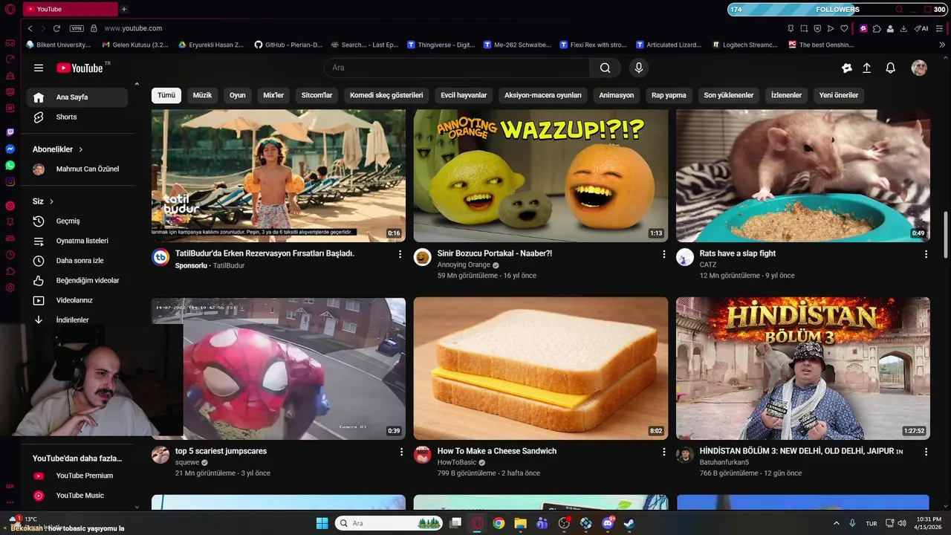Select the Mix'ler filter chip

click(x=273, y=95)
